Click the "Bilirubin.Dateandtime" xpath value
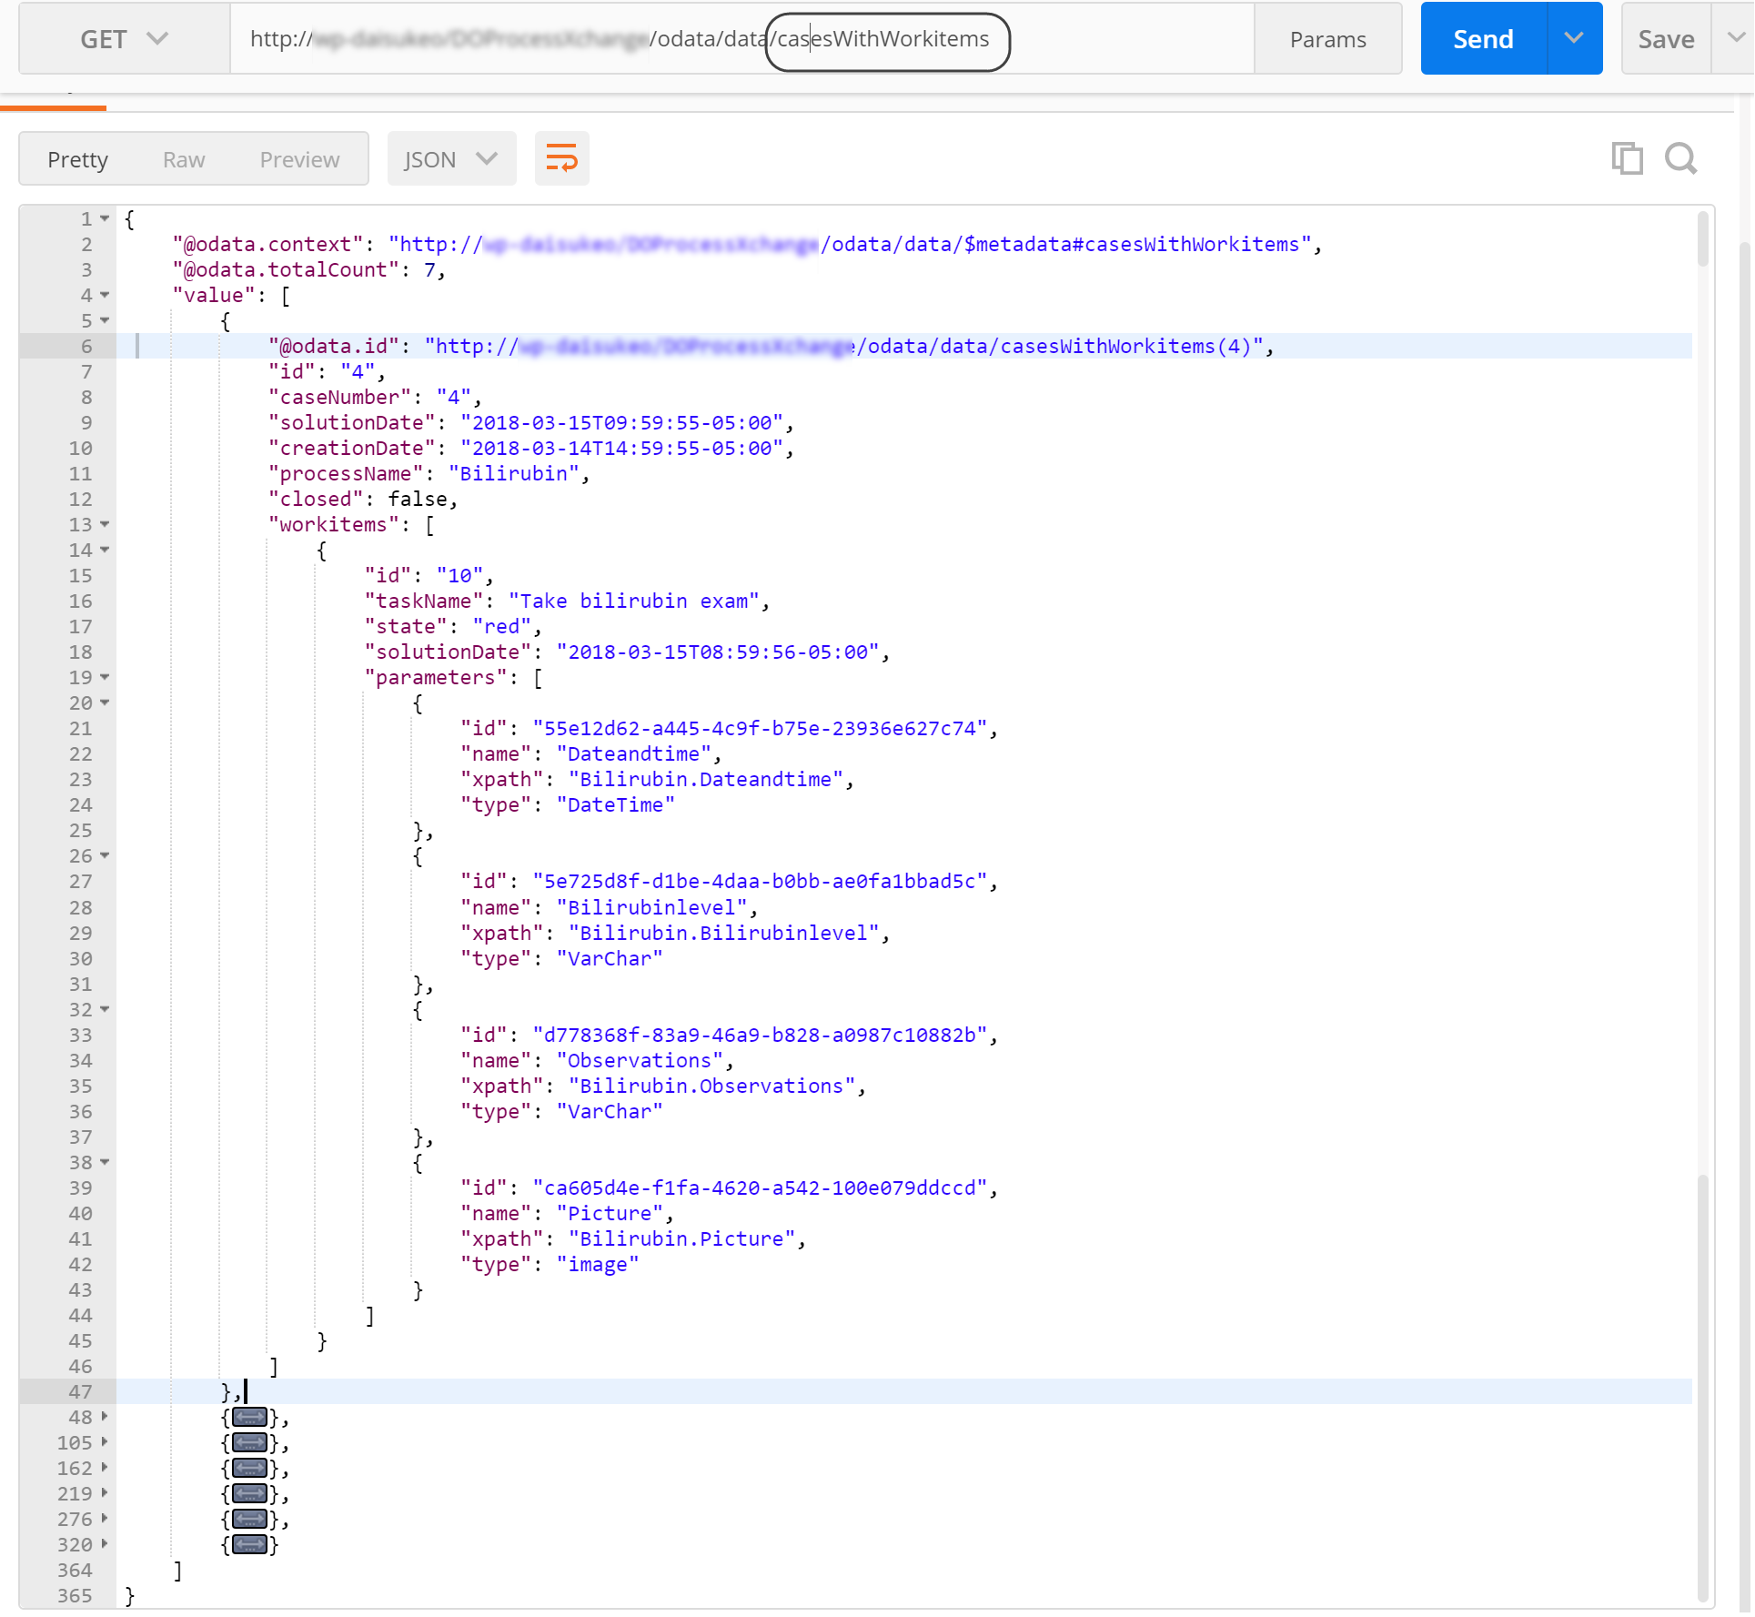This screenshot has width=1755, height=1617. 706,779
